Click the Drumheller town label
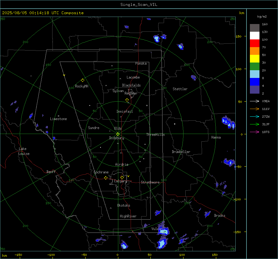278x259 pixels. 181,152
